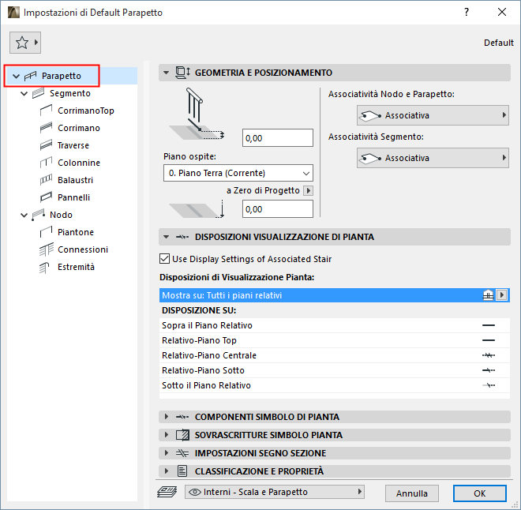Click symbol for Sotto il Piano Relativo
The image size is (521, 510).
[x=489, y=385]
